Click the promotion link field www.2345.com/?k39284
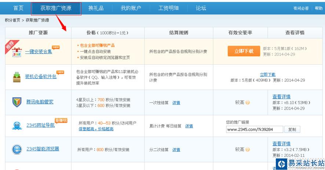 click(255, 129)
